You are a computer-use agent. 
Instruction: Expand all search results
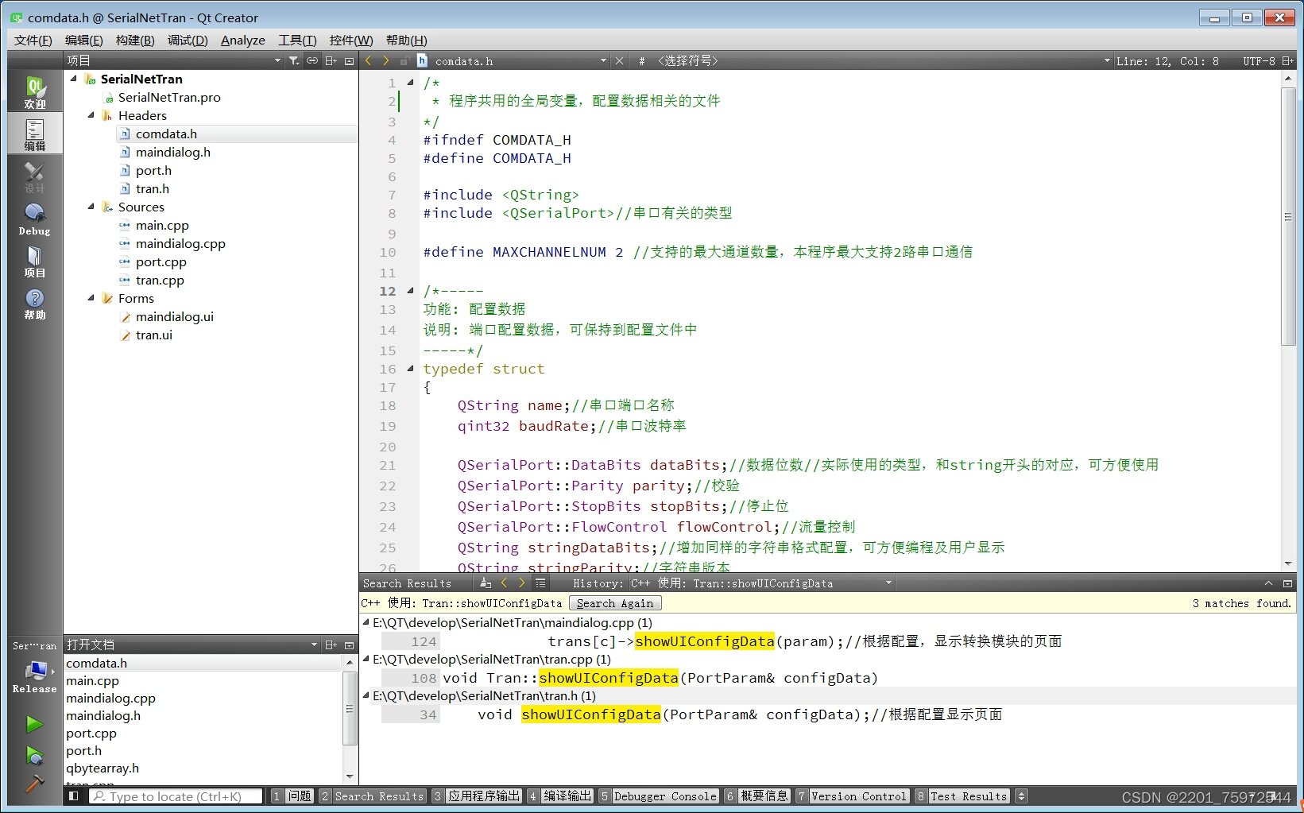pyautogui.click(x=541, y=583)
